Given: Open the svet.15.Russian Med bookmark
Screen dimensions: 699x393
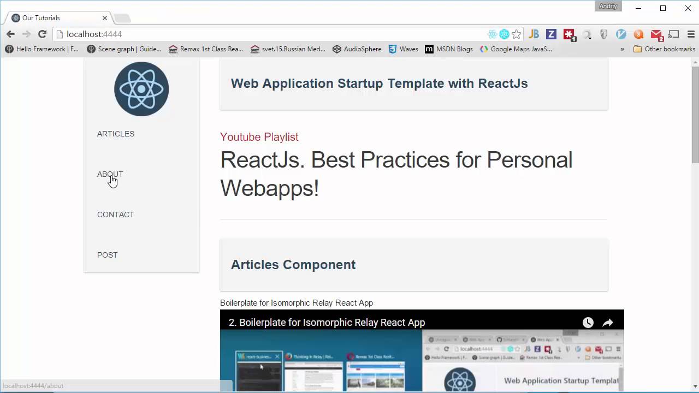Looking at the screenshot, I should [288, 49].
